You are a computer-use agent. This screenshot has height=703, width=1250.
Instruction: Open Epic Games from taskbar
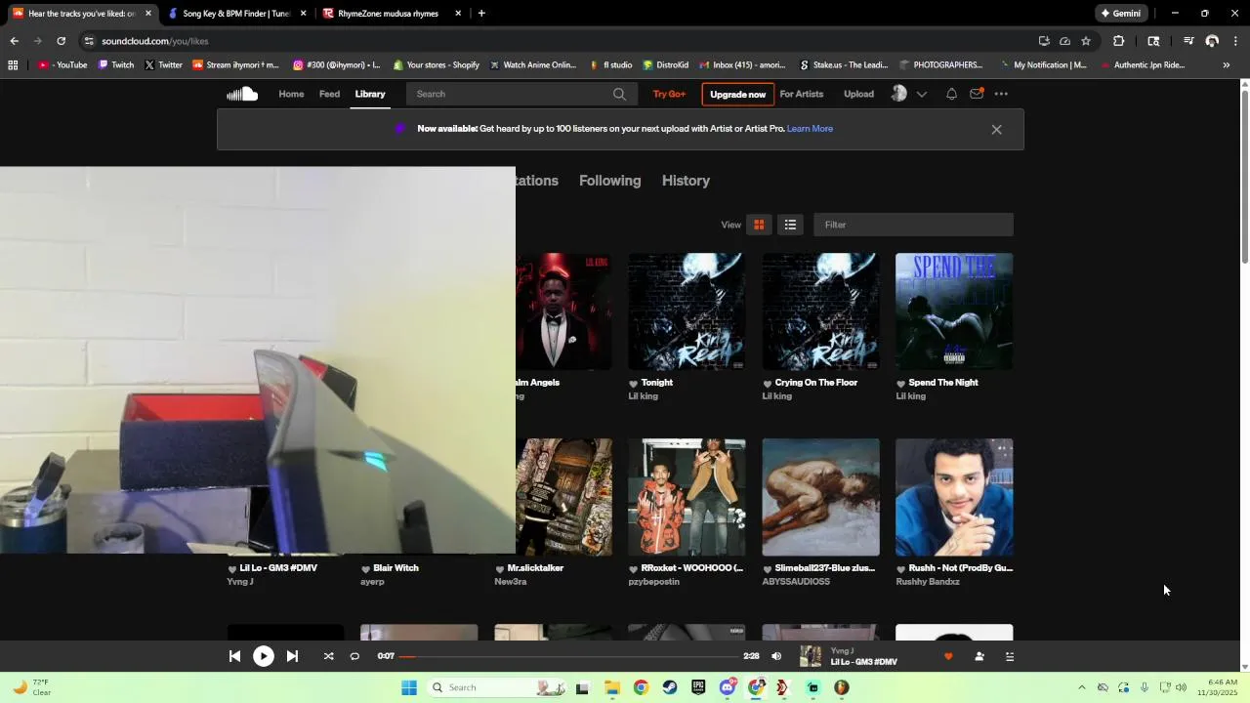(x=698, y=687)
